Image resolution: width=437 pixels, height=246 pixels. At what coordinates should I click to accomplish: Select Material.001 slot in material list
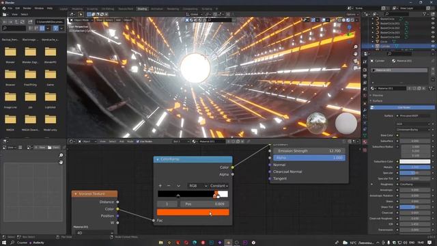tap(399, 70)
